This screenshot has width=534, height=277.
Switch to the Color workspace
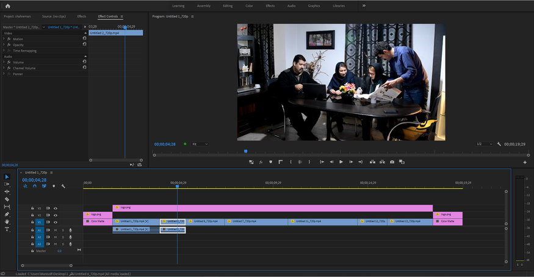(x=249, y=5)
